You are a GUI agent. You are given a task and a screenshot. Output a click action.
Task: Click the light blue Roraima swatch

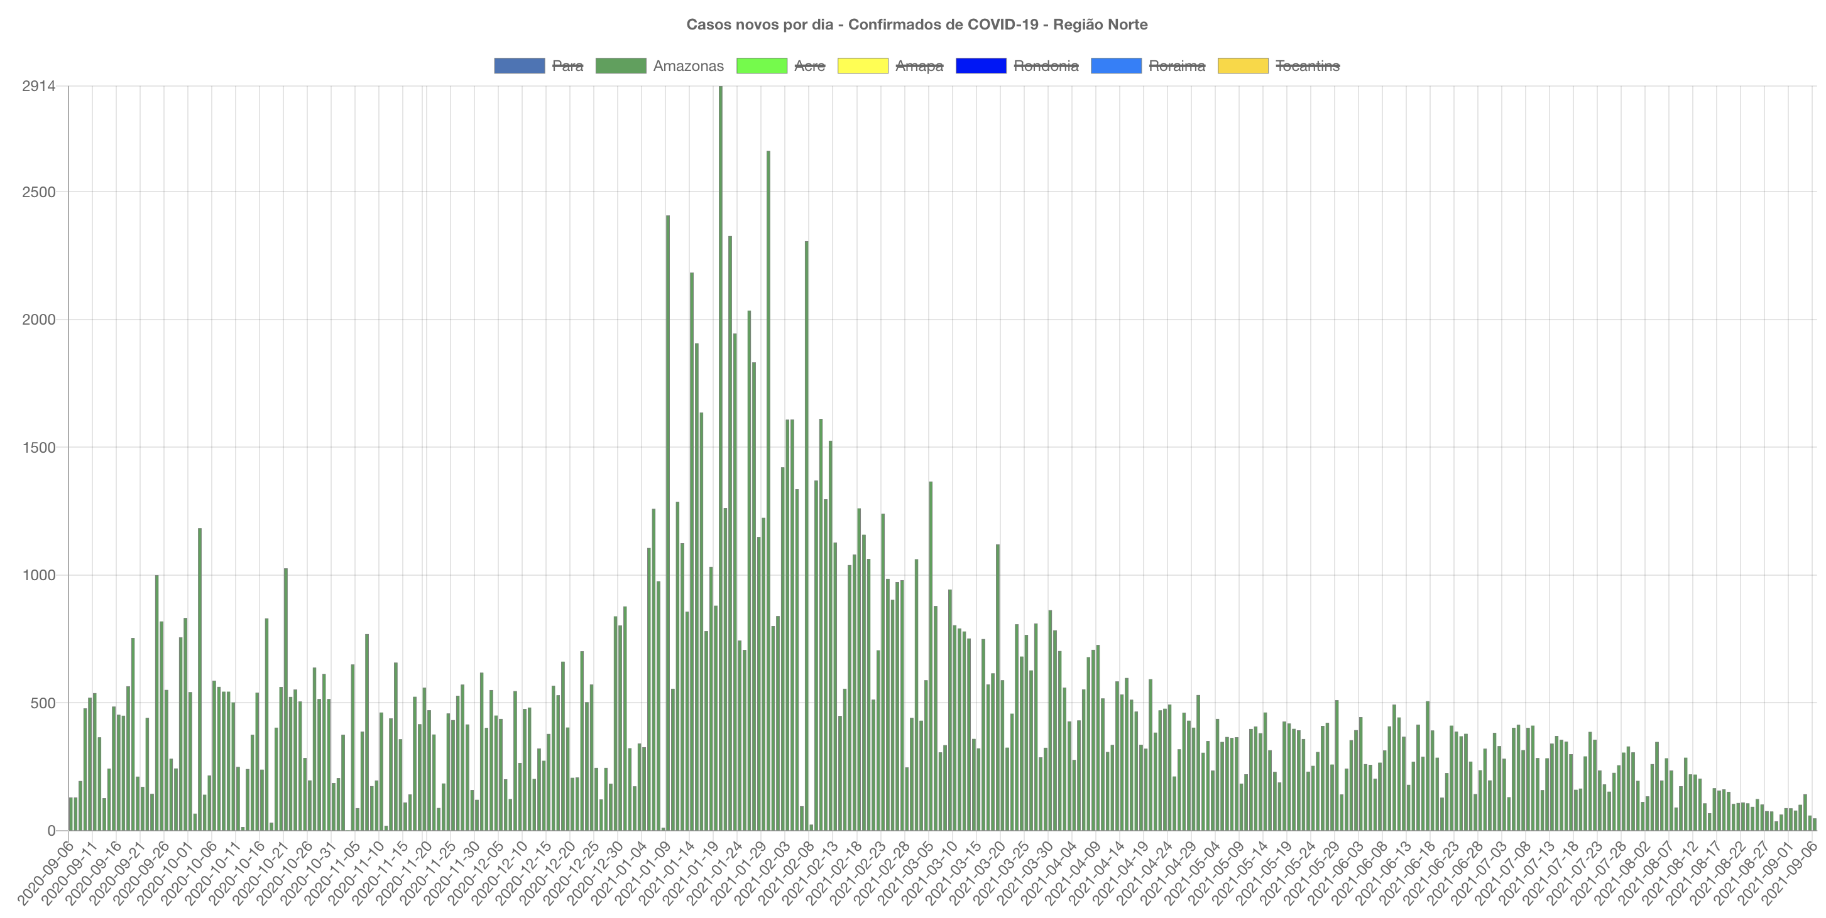tap(1116, 66)
